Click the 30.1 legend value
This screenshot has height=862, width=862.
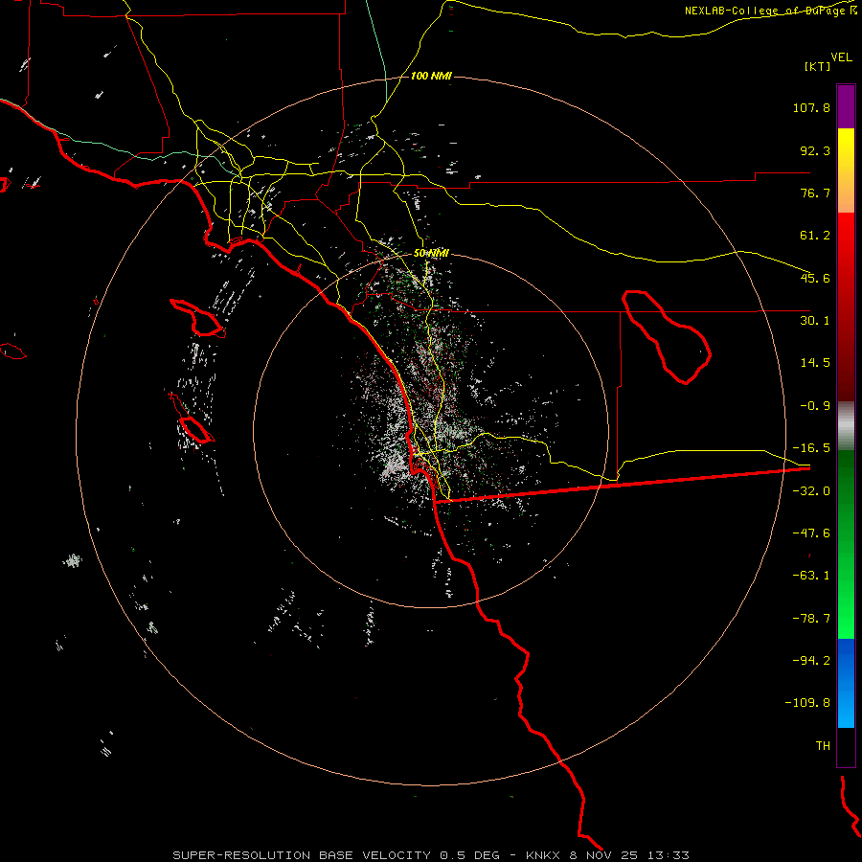(815, 321)
